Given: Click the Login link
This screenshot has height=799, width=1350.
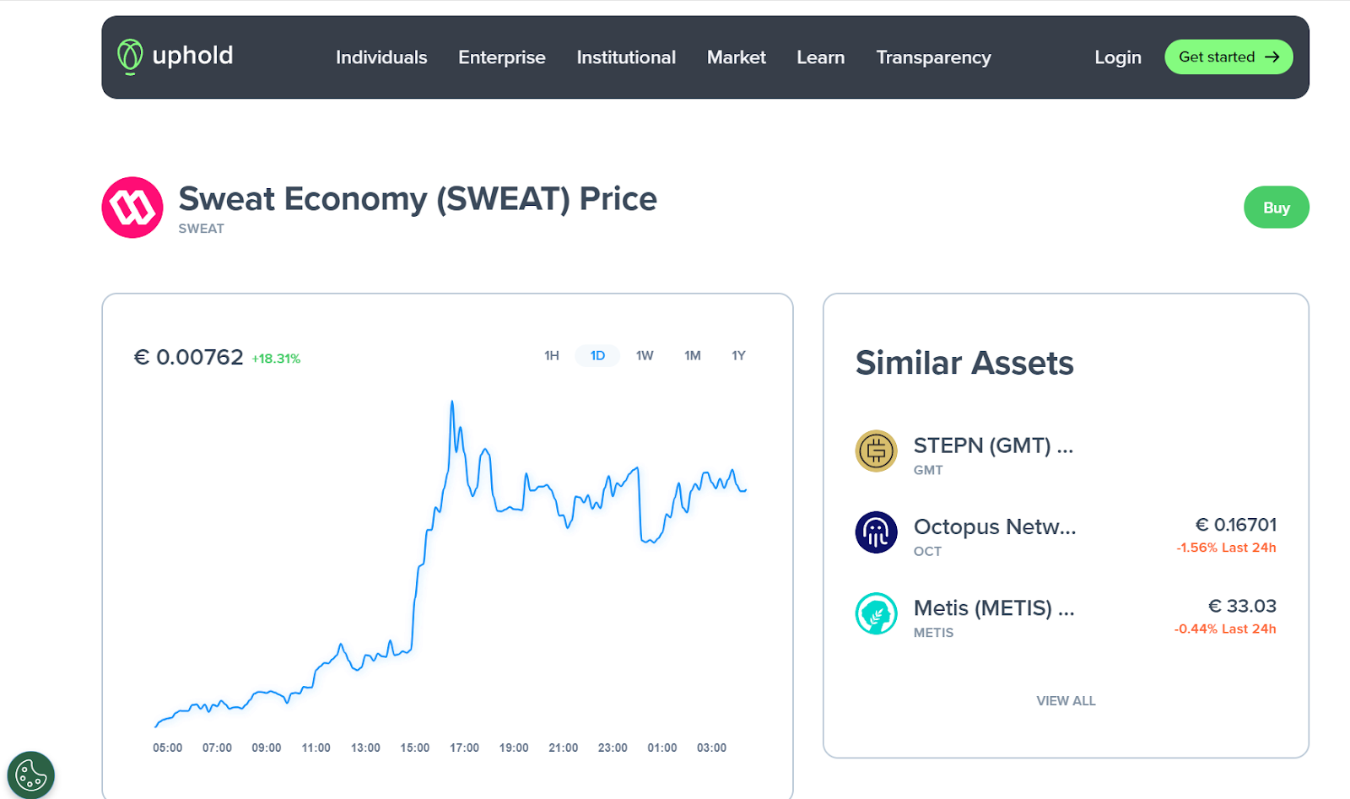Looking at the screenshot, I should pyautogui.click(x=1117, y=57).
